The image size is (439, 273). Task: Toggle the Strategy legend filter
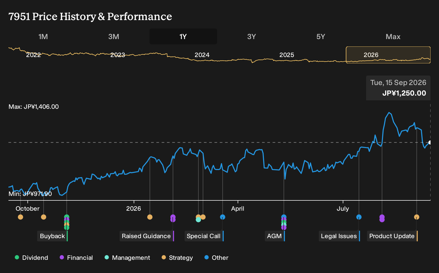[177, 258]
